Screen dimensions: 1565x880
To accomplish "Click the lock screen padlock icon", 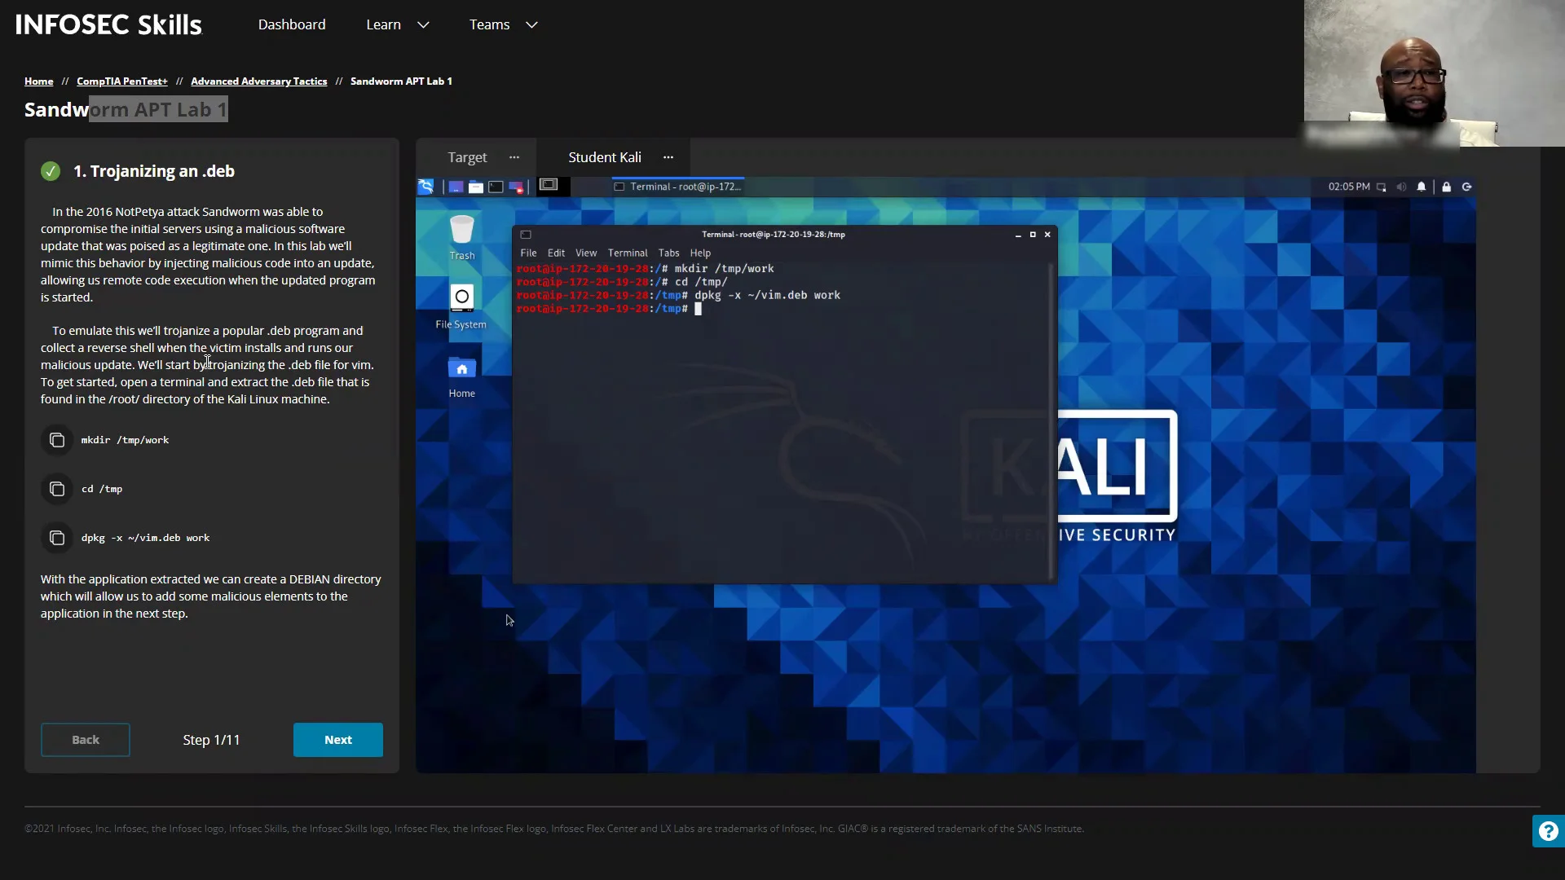I will tap(1447, 187).
